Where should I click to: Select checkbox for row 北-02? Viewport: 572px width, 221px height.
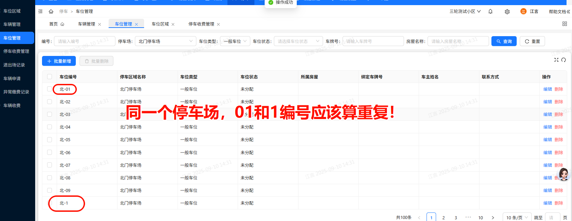[x=50, y=102]
